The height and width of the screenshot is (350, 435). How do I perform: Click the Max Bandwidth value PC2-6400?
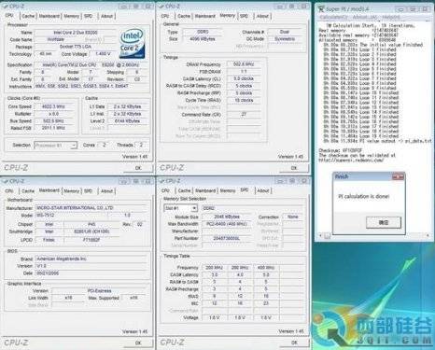click(227, 224)
